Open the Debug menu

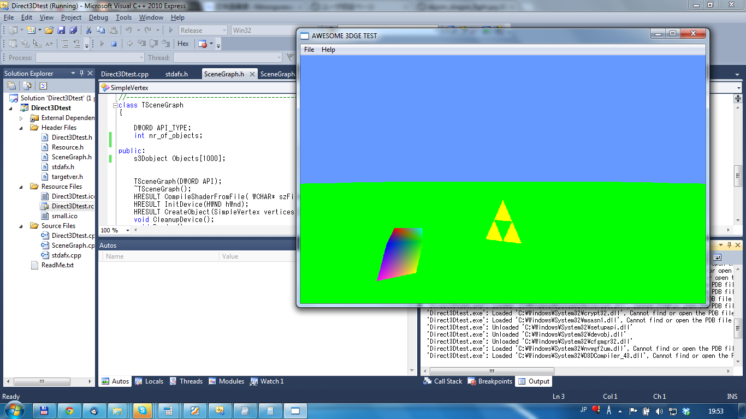tap(98, 17)
